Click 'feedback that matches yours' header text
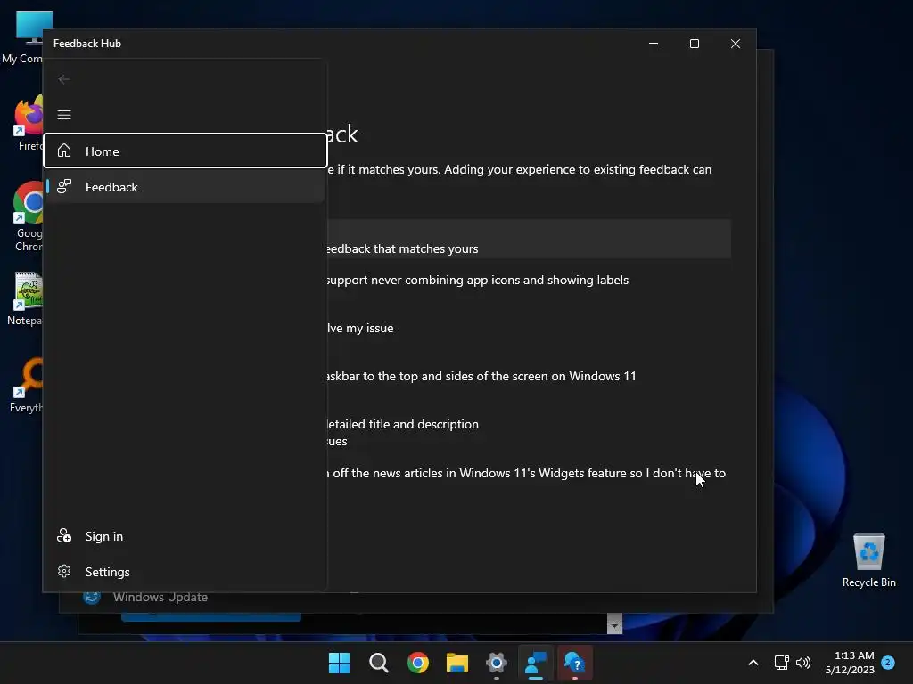 pos(402,248)
